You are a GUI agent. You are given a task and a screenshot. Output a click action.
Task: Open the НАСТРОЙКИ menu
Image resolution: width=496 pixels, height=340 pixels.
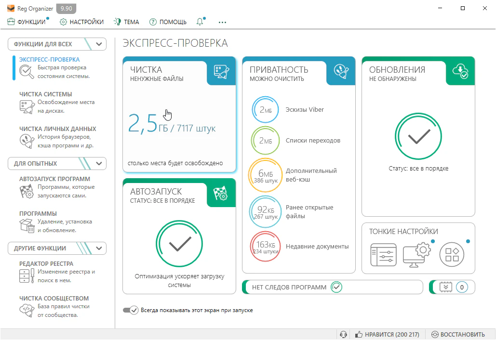[x=81, y=22]
